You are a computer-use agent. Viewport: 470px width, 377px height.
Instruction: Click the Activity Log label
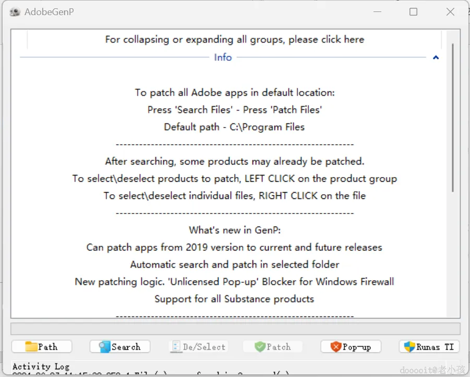point(41,366)
